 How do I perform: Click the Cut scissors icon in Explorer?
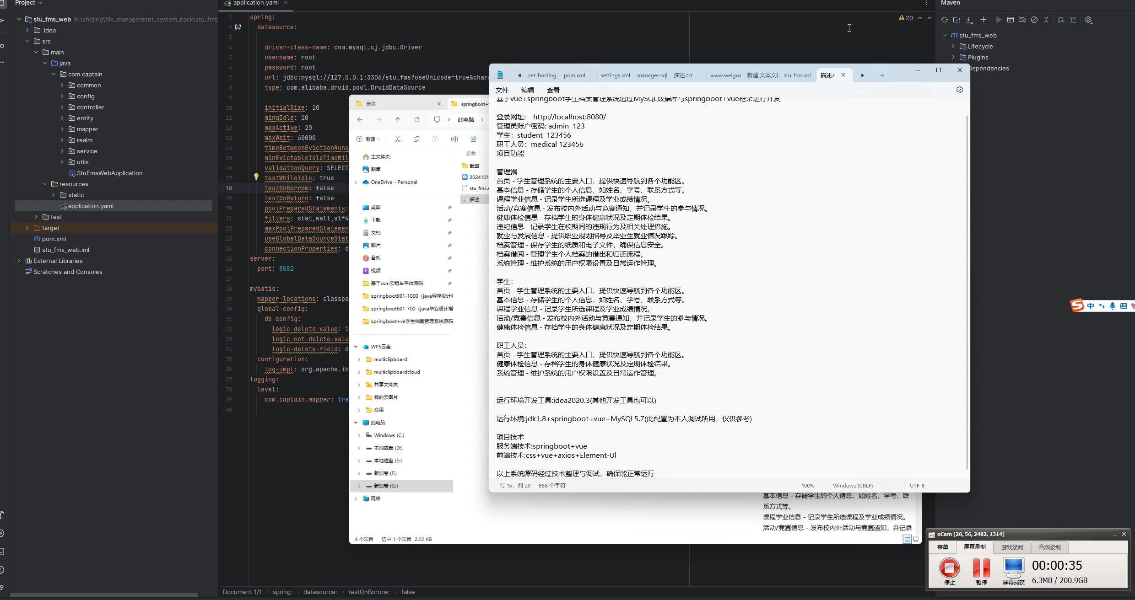click(x=397, y=139)
